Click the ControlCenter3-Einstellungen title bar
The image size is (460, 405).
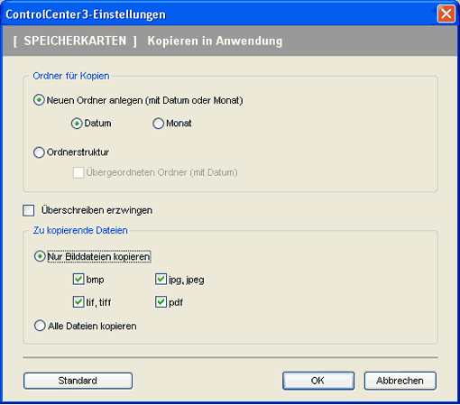pyautogui.click(x=219, y=14)
